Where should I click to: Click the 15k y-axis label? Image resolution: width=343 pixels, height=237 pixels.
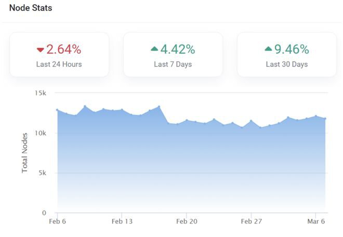[41, 93]
